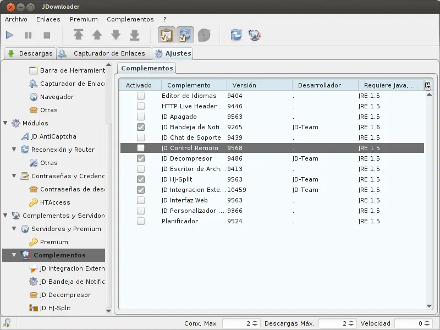This screenshot has height=330, width=440.
Task: Move selection up one position
Action: tap(97, 35)
